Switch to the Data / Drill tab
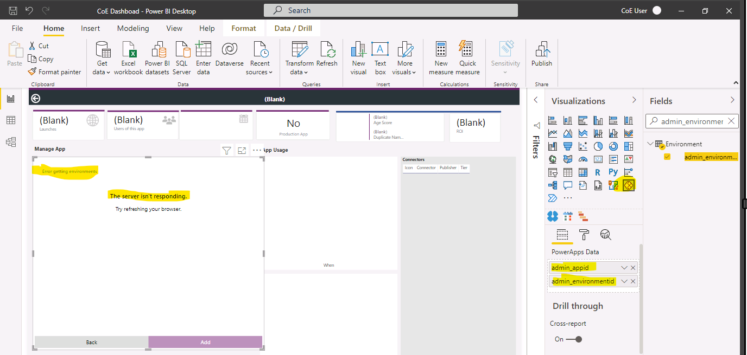The height and width of the screenshot is (355, 747). click(x=293, y=28)
